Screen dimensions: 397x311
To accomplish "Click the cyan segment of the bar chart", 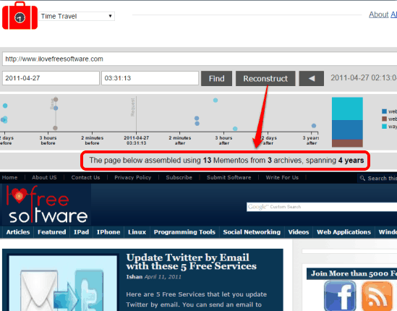I will (x=347, y=108).
